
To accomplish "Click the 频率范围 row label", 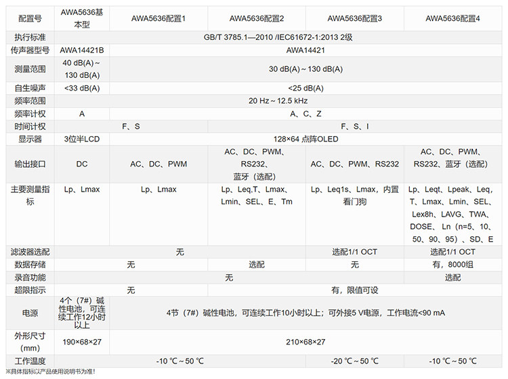I will point(30,101).
